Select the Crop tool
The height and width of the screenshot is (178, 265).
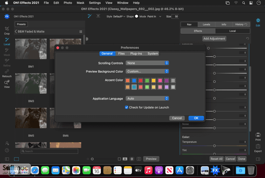tap(7, 31)
